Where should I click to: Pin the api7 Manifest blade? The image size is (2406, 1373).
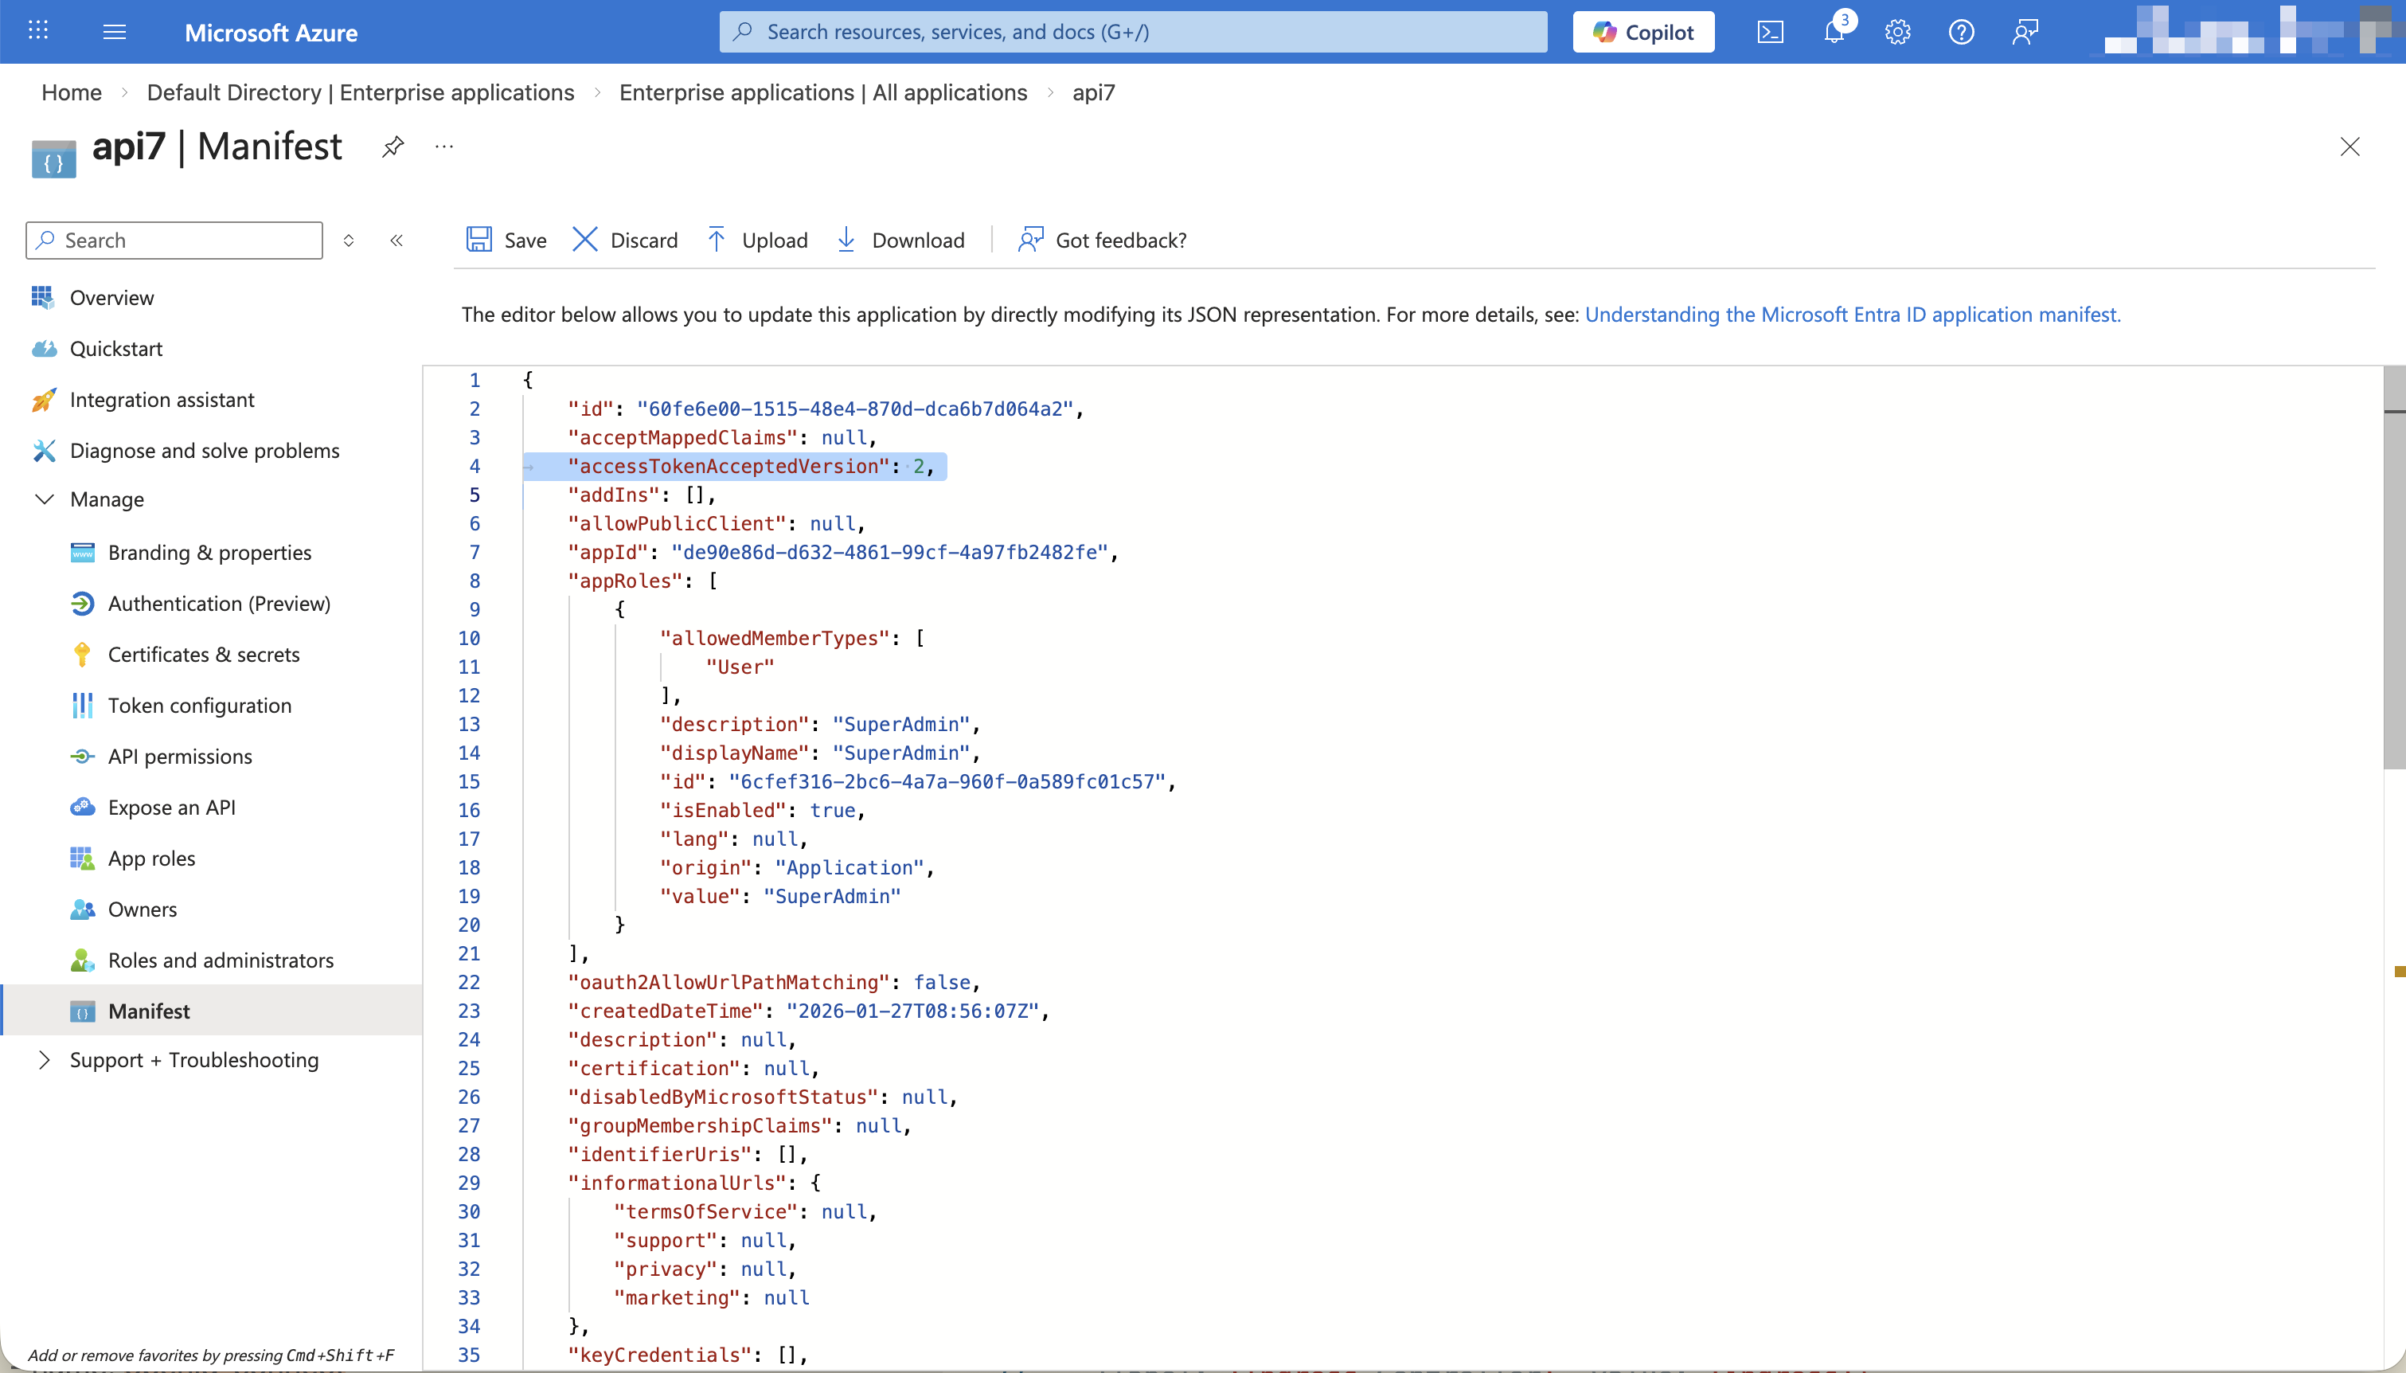point(393,147)
